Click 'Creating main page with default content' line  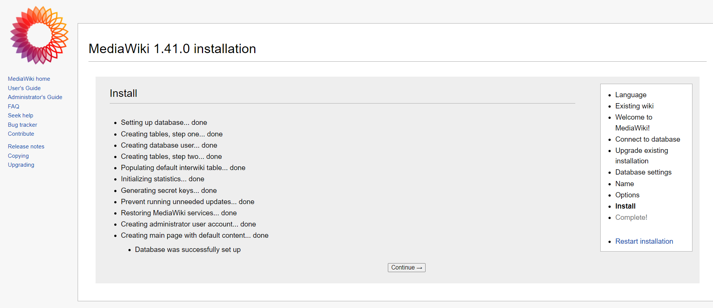pyautogui.click(x=194, y=235)
